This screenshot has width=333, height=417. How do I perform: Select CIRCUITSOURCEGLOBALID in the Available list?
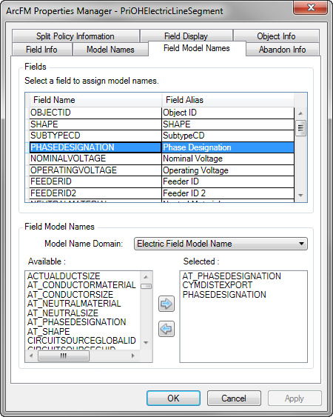pyautogui.click(x=82, y=341)
